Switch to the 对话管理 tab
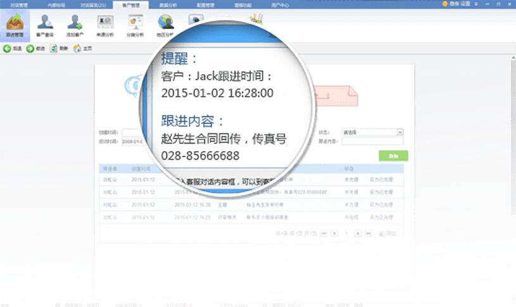Screen dimensions: 516x307 pos(19,5)
